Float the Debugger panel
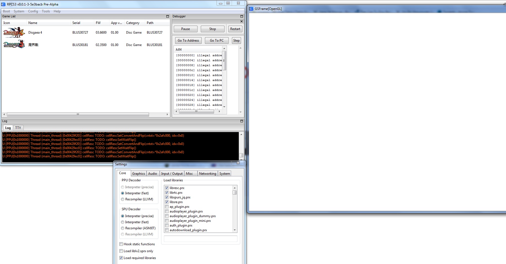The height and width of the screenshot is (264, 506). [242, 17]
